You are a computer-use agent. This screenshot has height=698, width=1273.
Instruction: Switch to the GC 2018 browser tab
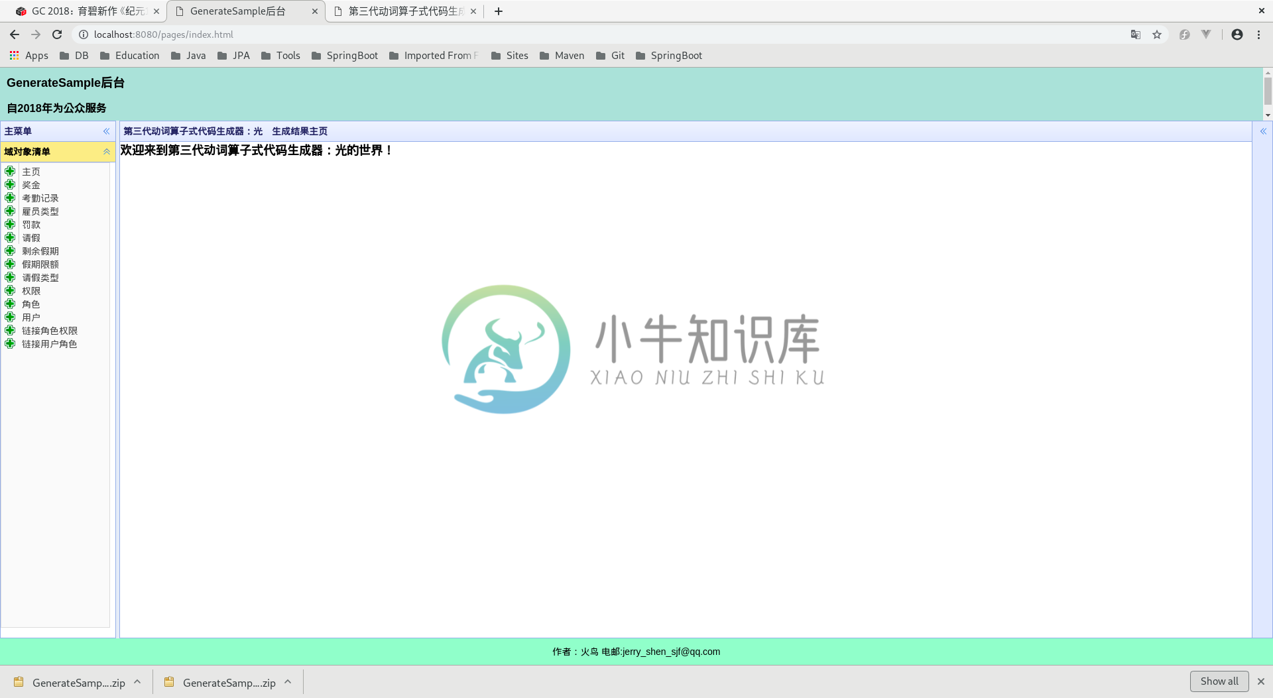(86, 11)
